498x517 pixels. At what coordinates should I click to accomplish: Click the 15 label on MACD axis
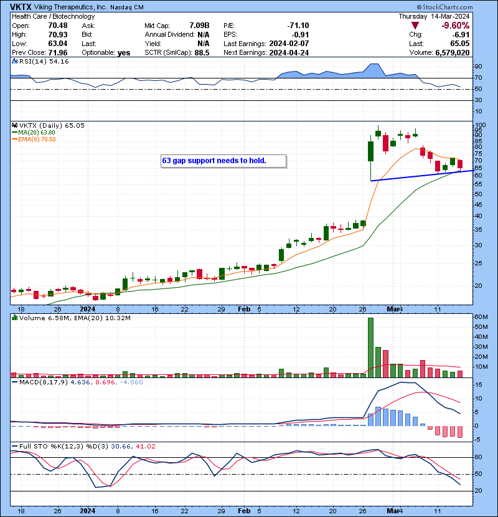pos(478,385)
